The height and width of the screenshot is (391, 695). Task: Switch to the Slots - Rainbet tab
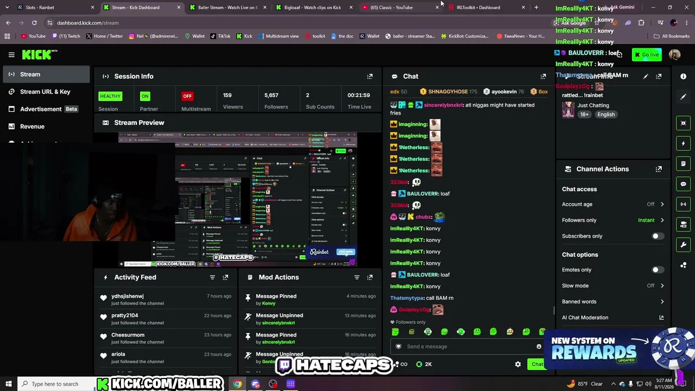click(x=55, y=8)
